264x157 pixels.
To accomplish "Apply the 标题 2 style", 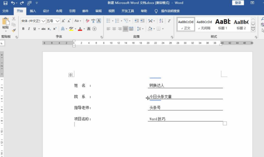I will [241, 25].
